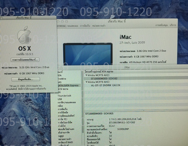The width and height of the screenshot is (188, 146).
Task: Select the ST1000DM003-1CH162 drive row
Action: 136,79
